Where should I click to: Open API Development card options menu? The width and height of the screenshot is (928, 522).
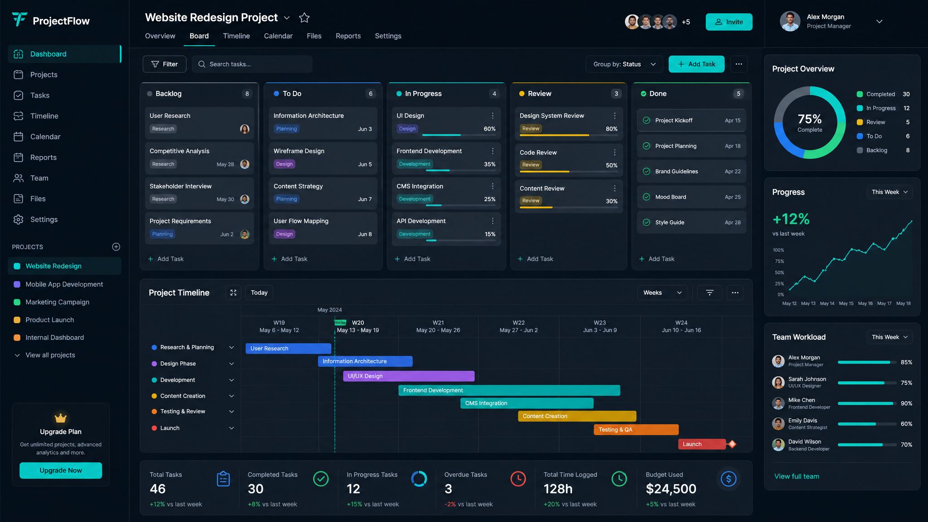pos(493,221)
